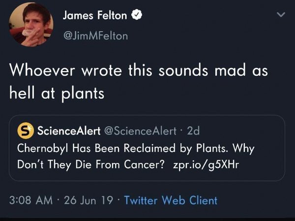295x221 pixels.
Task: Click the words 'hell at plants'
Action: pyautogui.click(x=57, y=94)
